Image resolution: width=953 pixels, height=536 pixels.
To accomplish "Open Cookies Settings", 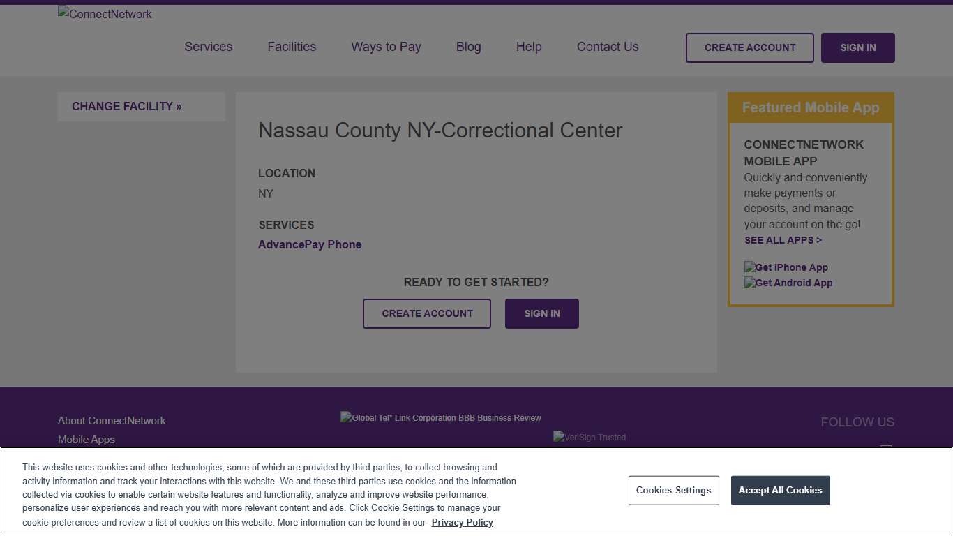I will 673,490.
